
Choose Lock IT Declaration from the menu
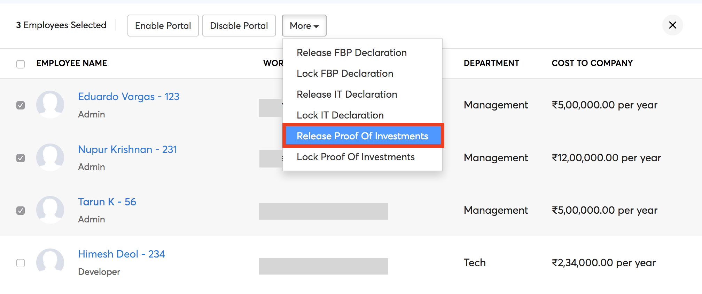340,115
